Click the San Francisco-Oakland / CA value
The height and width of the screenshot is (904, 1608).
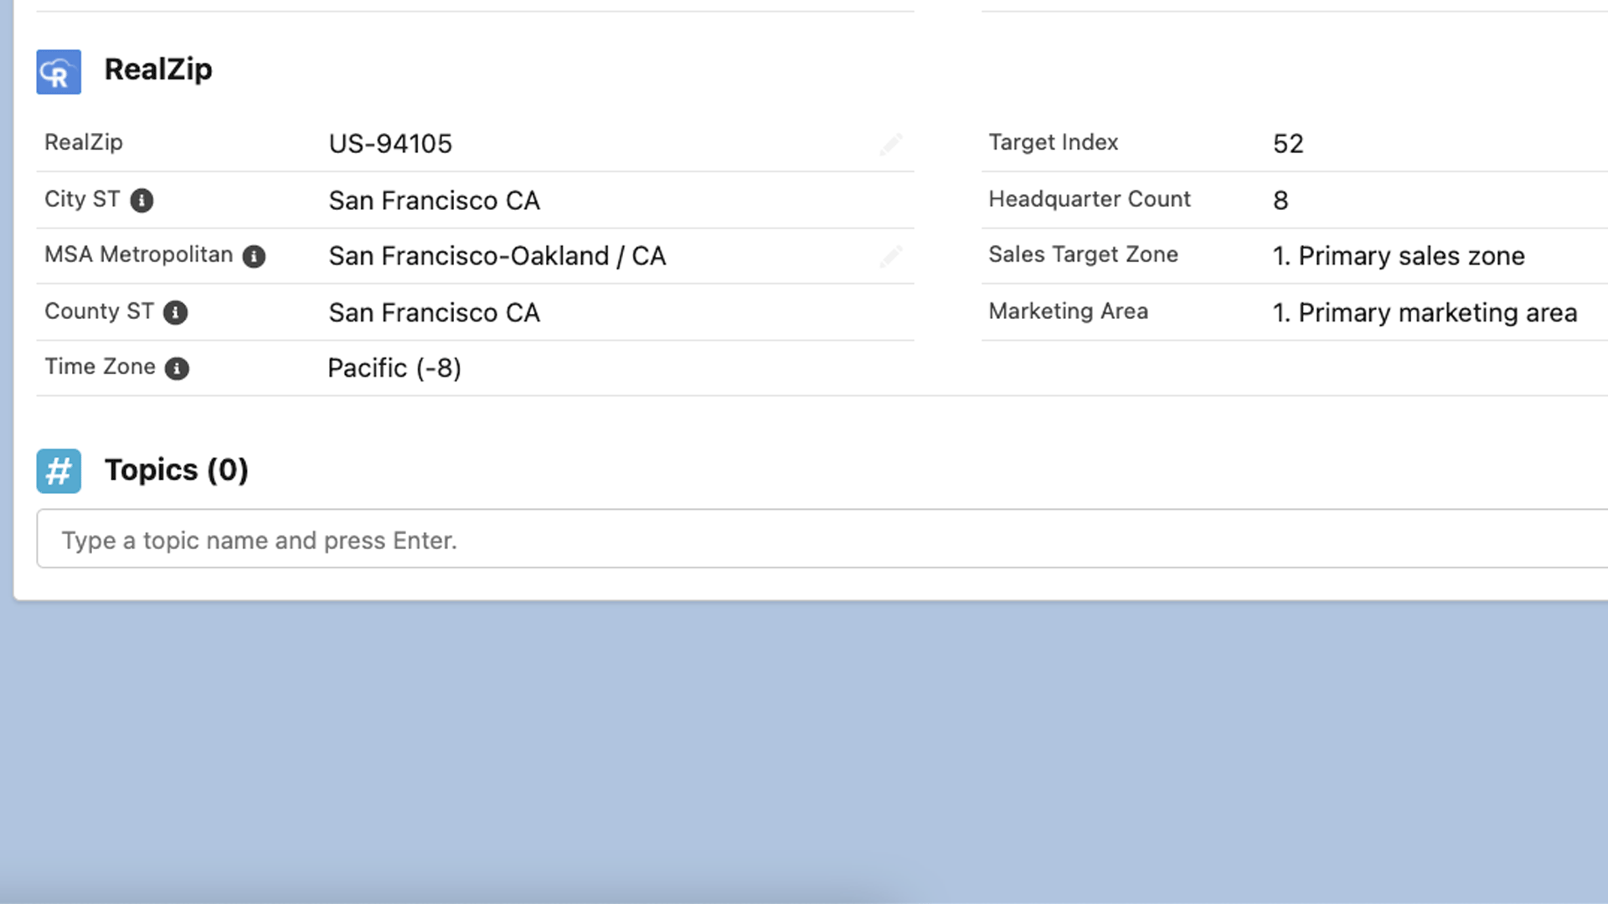tap(497, 256)
